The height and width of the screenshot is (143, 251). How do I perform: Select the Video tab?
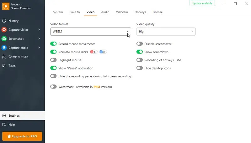pyautogui.click(x=91, y=12)
